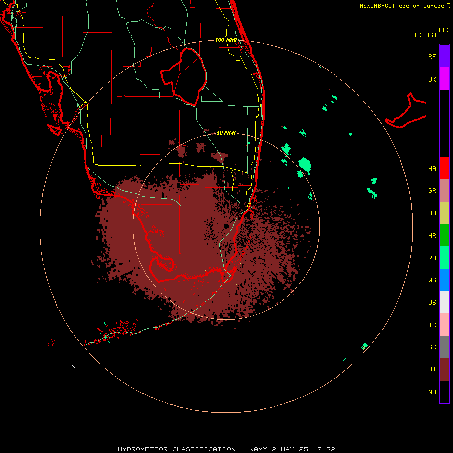Click the UK magenta legend swatch
Image resolution: width=453 pixels, height=453 pixels.
(x=444, y=79)
